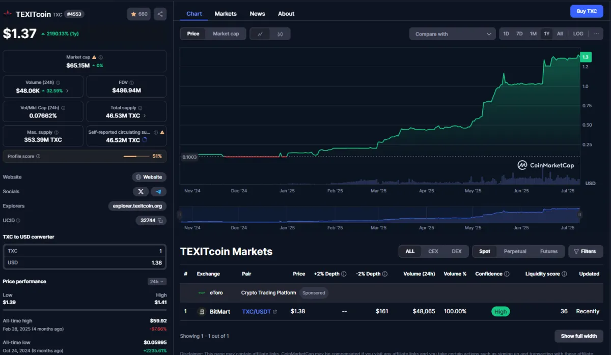This screenshot has height=355, width=611.
Task: Open the chart more options ellipsis
Action: click(x=596, y=34)
